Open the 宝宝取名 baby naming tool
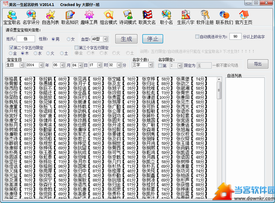Screen dimensions: 275x203 pyautogui.click(x=12, y=17)
